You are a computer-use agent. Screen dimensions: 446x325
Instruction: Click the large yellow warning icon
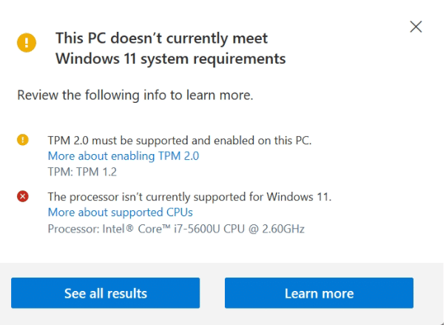coord(27,43)
